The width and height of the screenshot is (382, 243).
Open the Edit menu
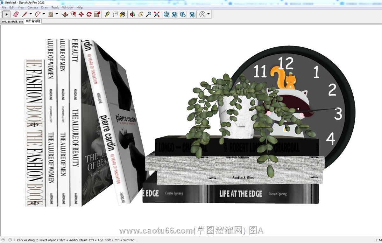[x=12, y=7]
